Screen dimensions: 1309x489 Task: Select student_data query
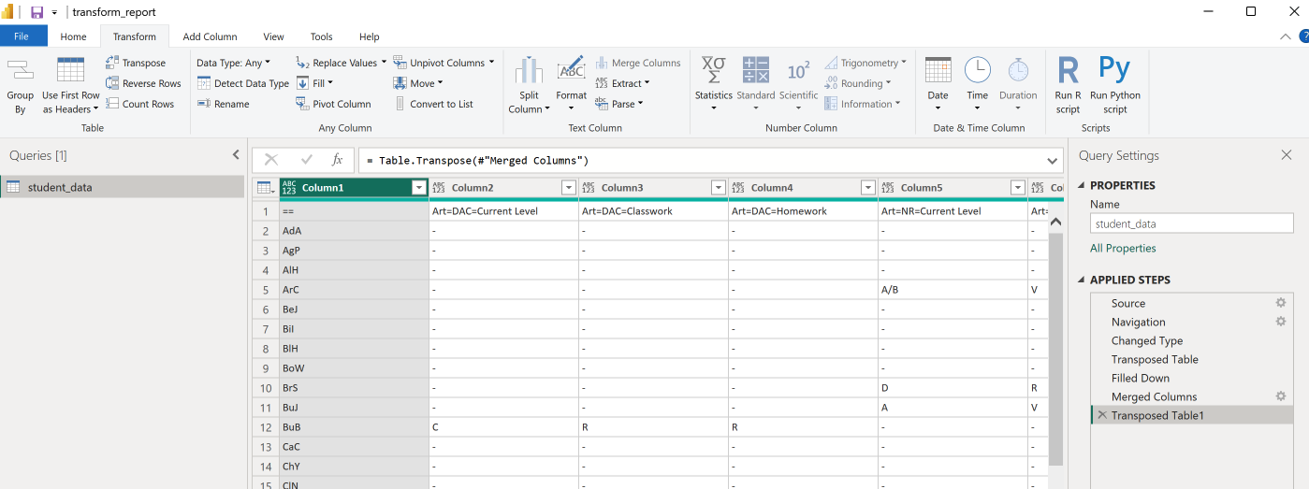point(122,187)
